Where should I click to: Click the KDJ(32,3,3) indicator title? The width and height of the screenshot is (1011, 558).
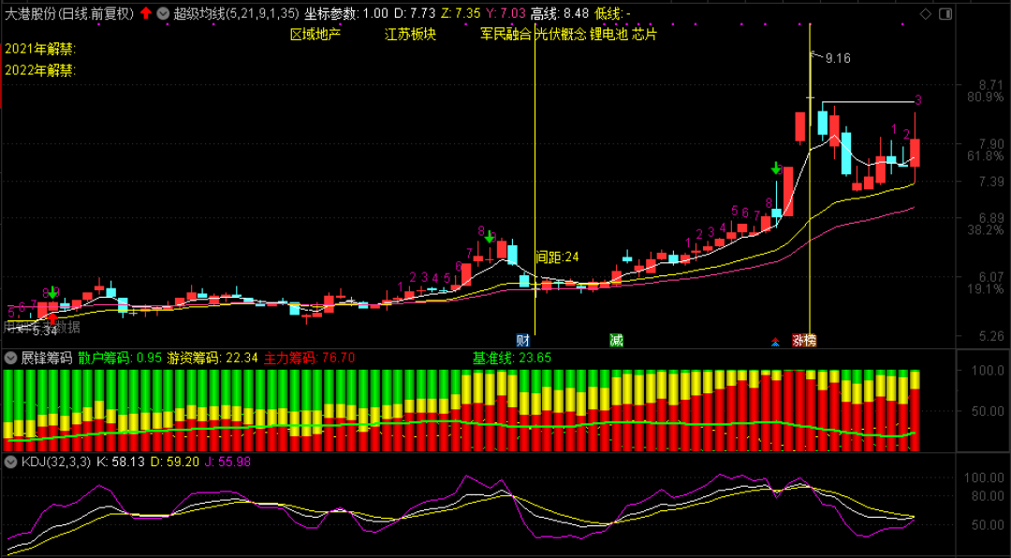point(56,462)
